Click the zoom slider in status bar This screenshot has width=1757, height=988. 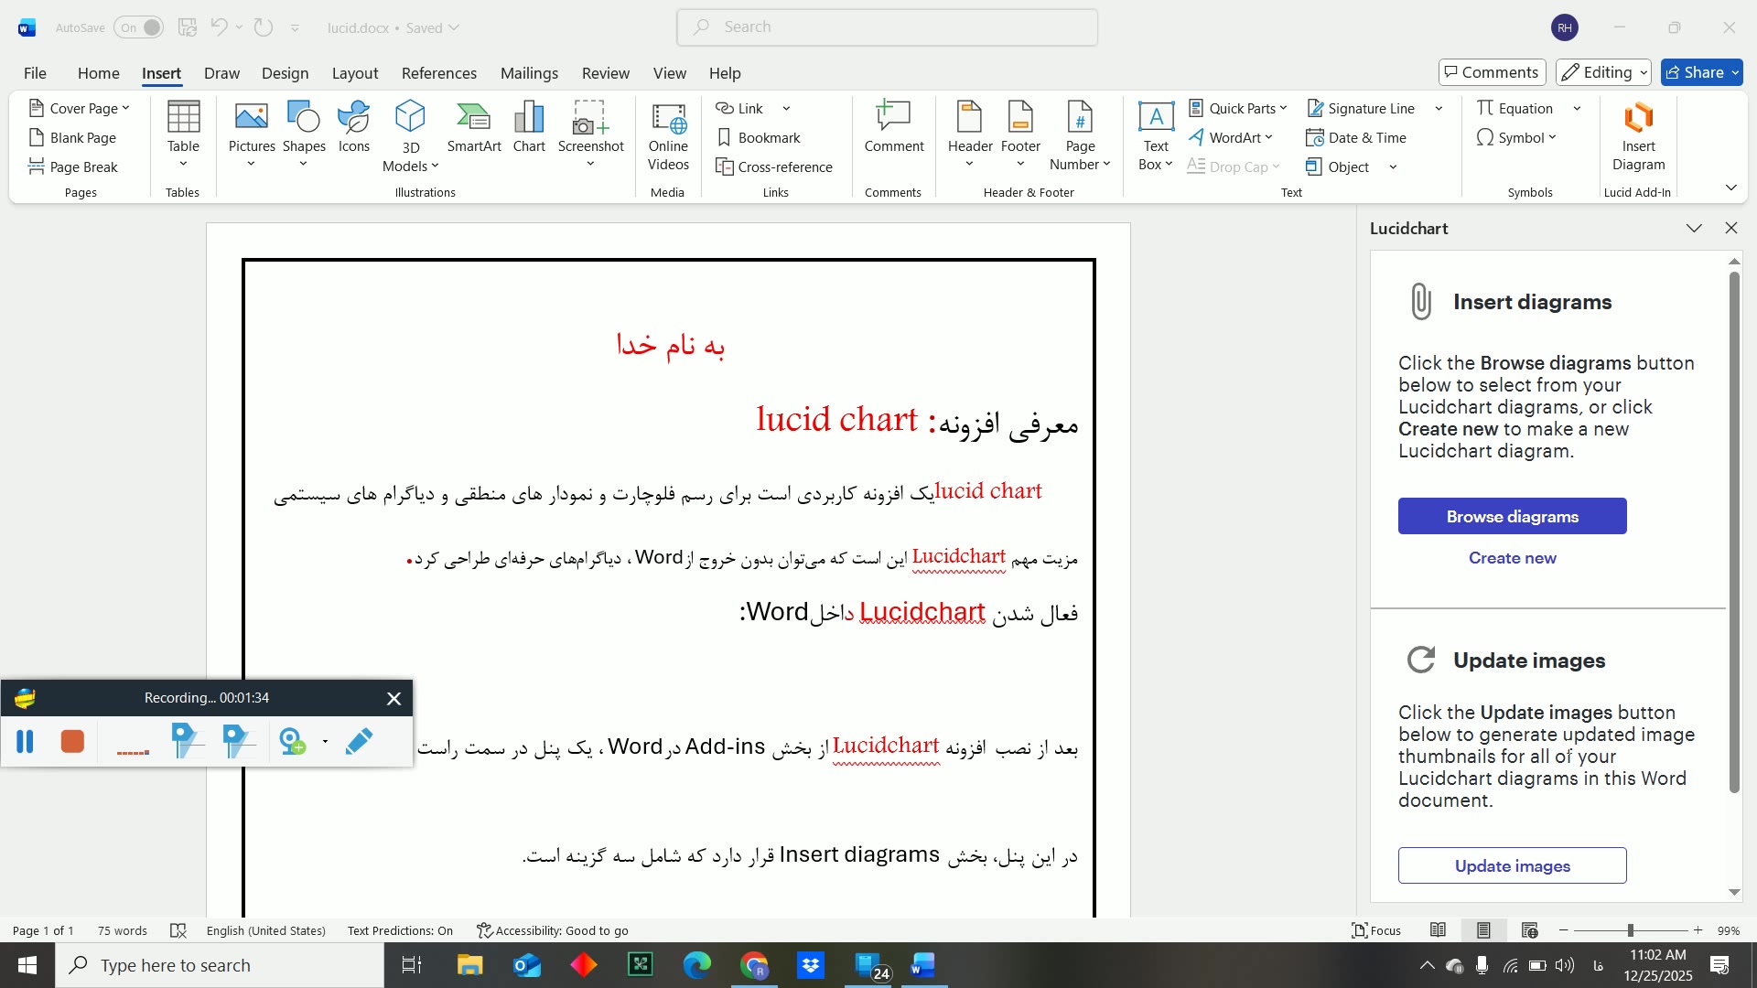coord(1629,930)
